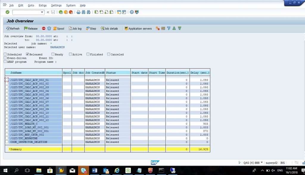Image resolution: width=305 pixels, height=175 pixels.
Task: Click the command field collapse chevrons
Action: click(48, 12)
